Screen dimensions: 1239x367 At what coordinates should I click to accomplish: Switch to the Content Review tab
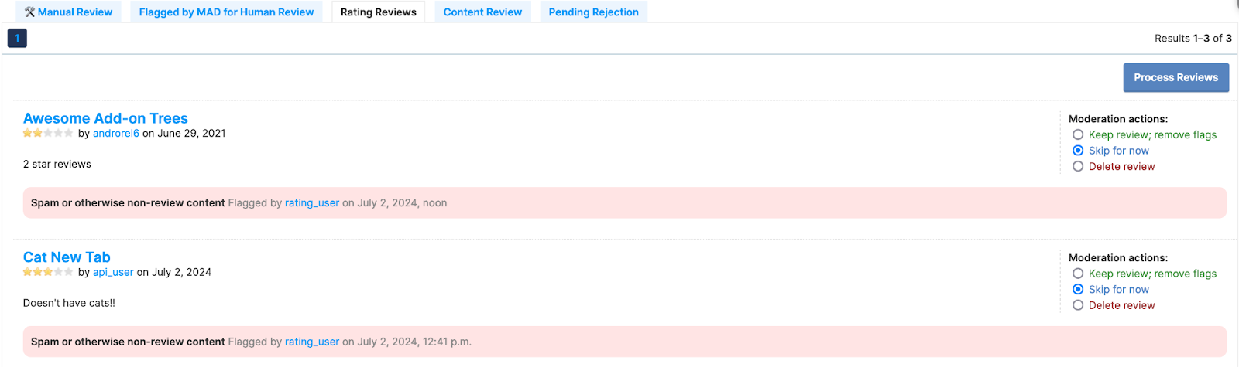coord(482,12)
